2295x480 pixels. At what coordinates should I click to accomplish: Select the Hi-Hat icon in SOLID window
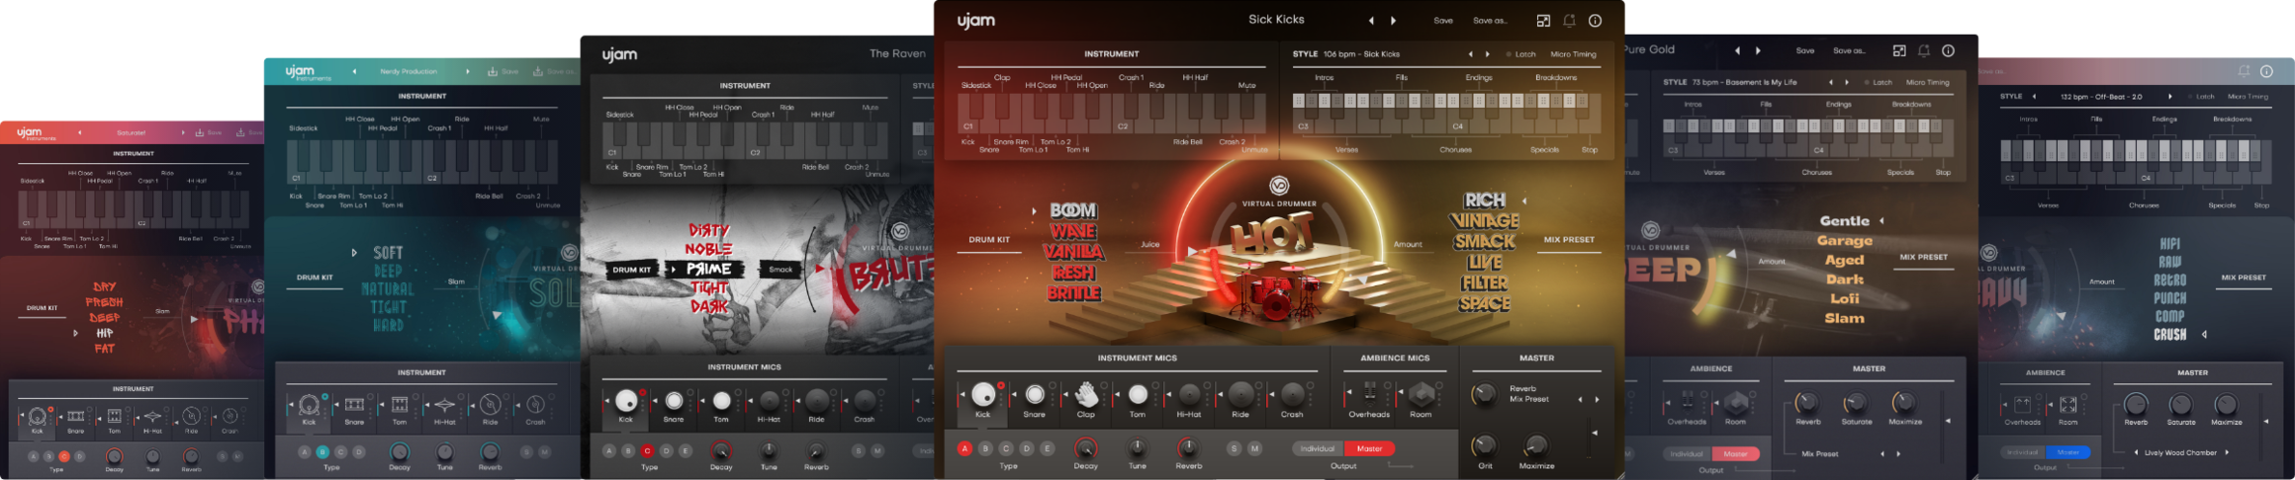pyautogui.click(x=445, y=405)
